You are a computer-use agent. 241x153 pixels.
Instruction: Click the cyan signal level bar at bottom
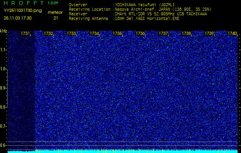pyautogui.click(x=123, y=151)
